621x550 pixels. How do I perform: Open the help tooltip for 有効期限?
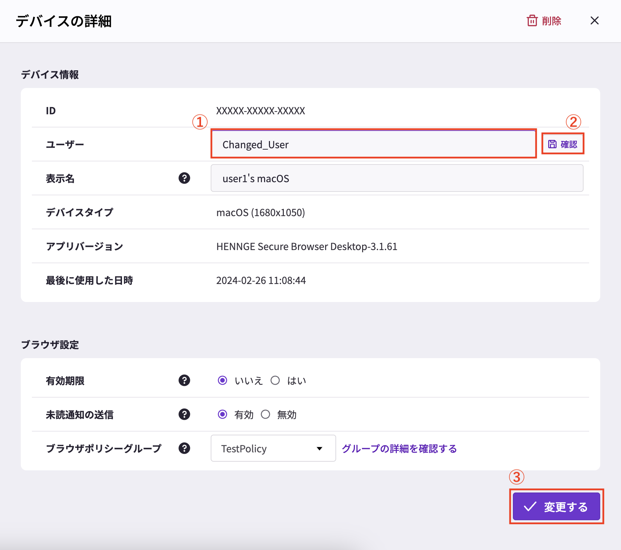184,381
